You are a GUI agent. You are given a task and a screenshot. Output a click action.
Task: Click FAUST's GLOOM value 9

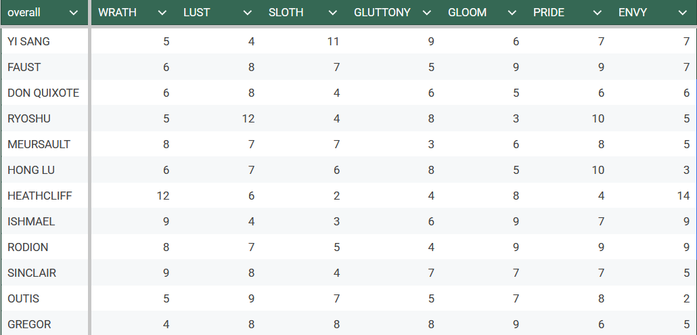516,67
